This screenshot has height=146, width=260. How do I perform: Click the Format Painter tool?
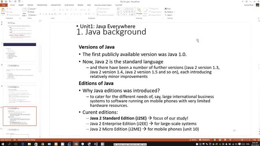point(13,15)
